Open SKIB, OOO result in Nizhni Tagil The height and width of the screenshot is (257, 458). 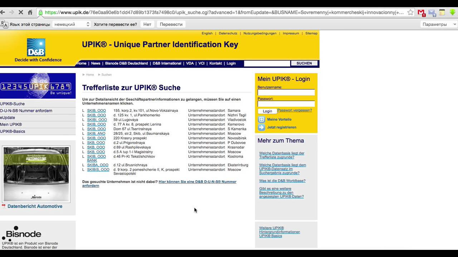point(97,115)
